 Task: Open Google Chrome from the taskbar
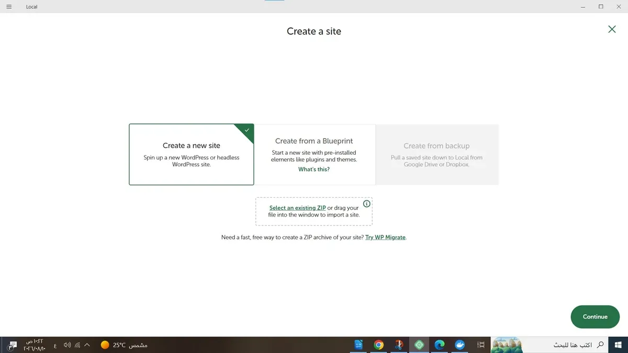[378, 345]
